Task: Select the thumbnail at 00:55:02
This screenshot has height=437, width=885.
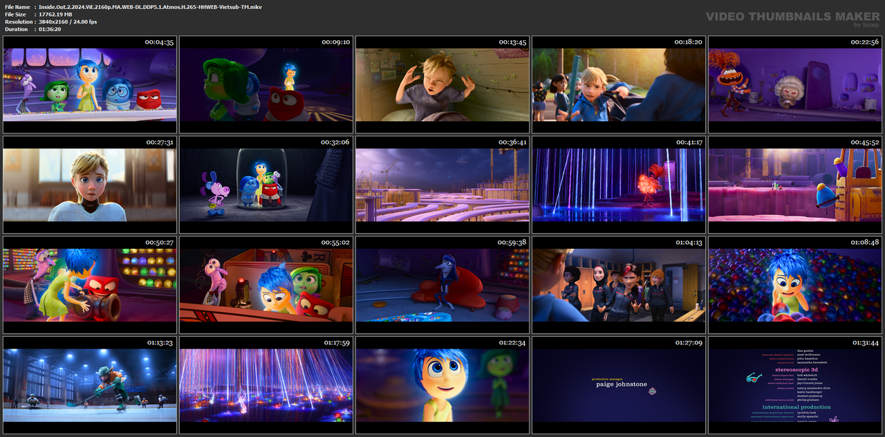Action: point(266,285)
